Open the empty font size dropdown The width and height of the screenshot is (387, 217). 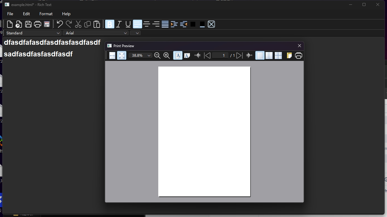tap(135, 33)
